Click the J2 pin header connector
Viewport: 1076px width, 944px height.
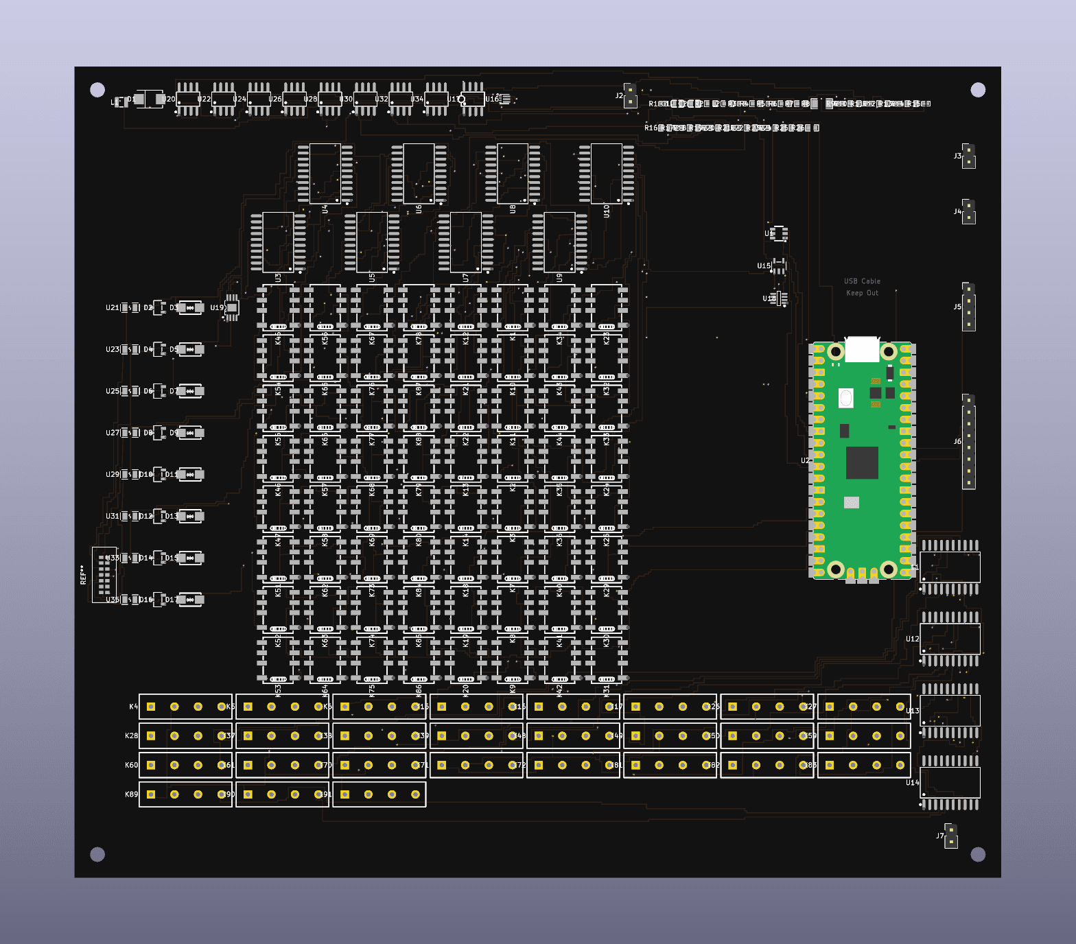tap(630, 95)
